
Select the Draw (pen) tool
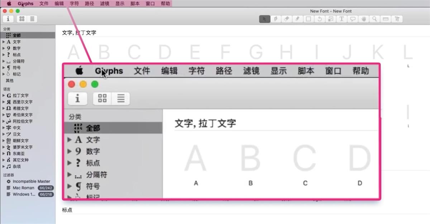coord(276,19)
